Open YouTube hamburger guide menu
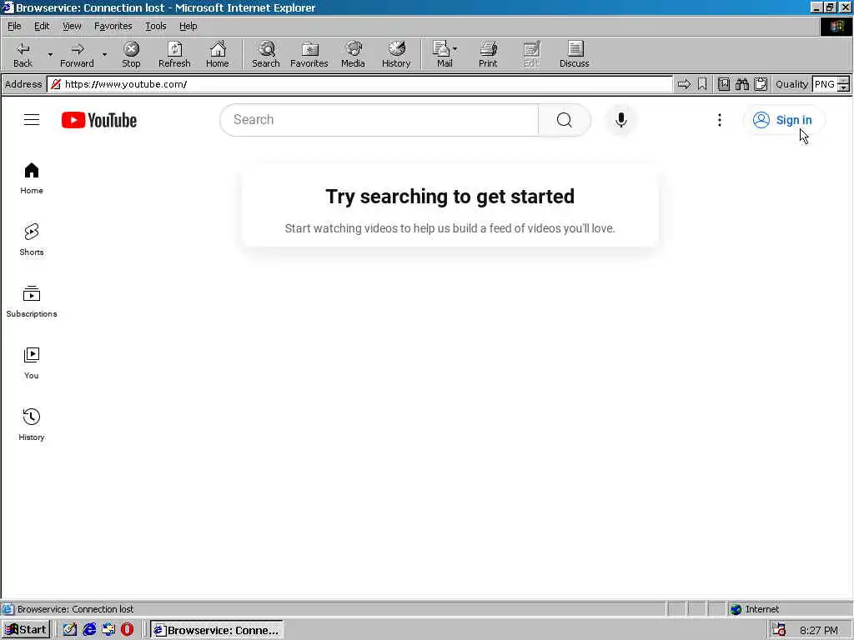This screenshot has width=854, height=640. [x=32, y=120]
